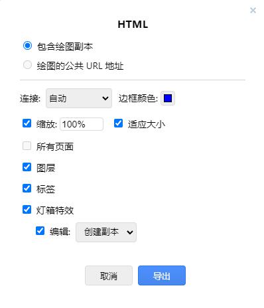The width and height of the screenshot is (264, 308).
Task: Disable the 标签 checkbox
Action: pyautogui.click(x=27, y=189)
